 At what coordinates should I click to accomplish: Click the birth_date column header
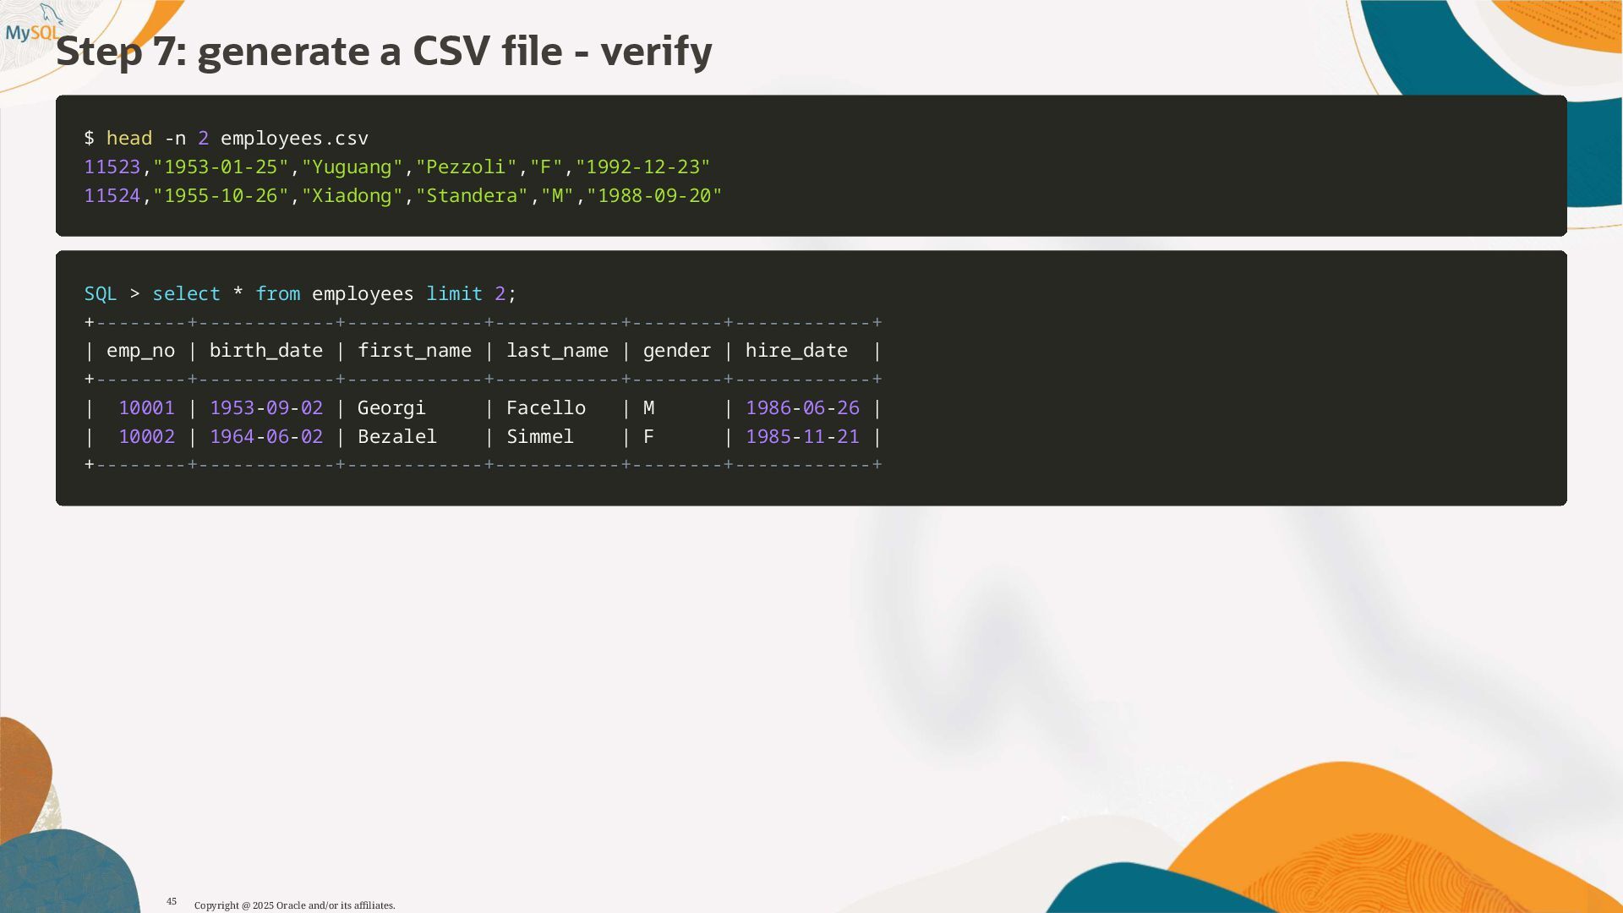pyautogui.click(x=265, y=351)
